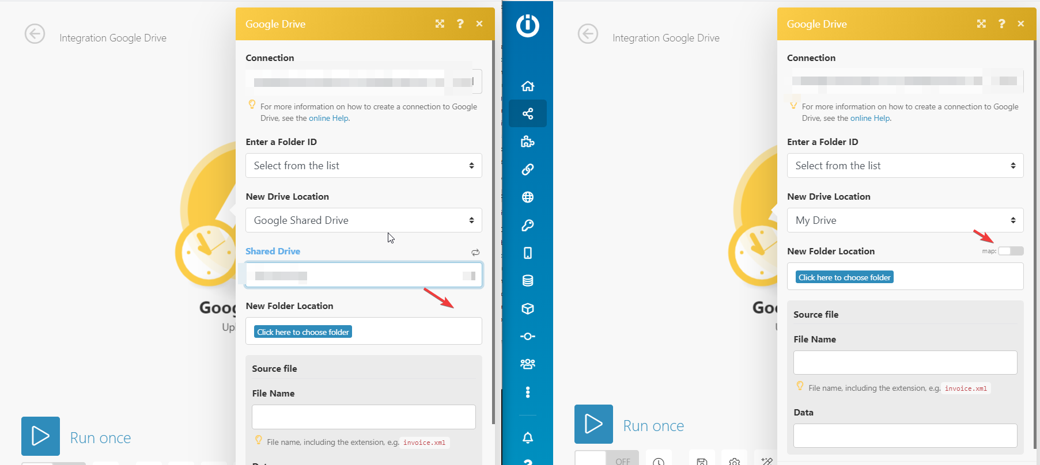
Task: Open Enter a Folder ID dropdown, left dialog
Action: [364, 166]
